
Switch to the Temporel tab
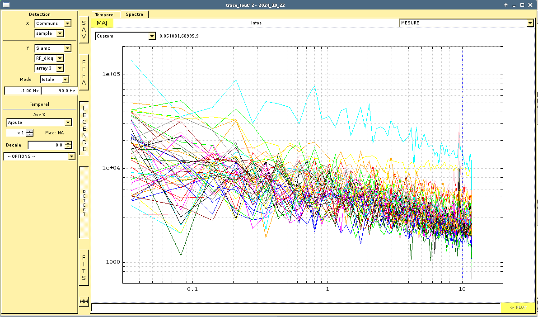(x=105, y=15)
